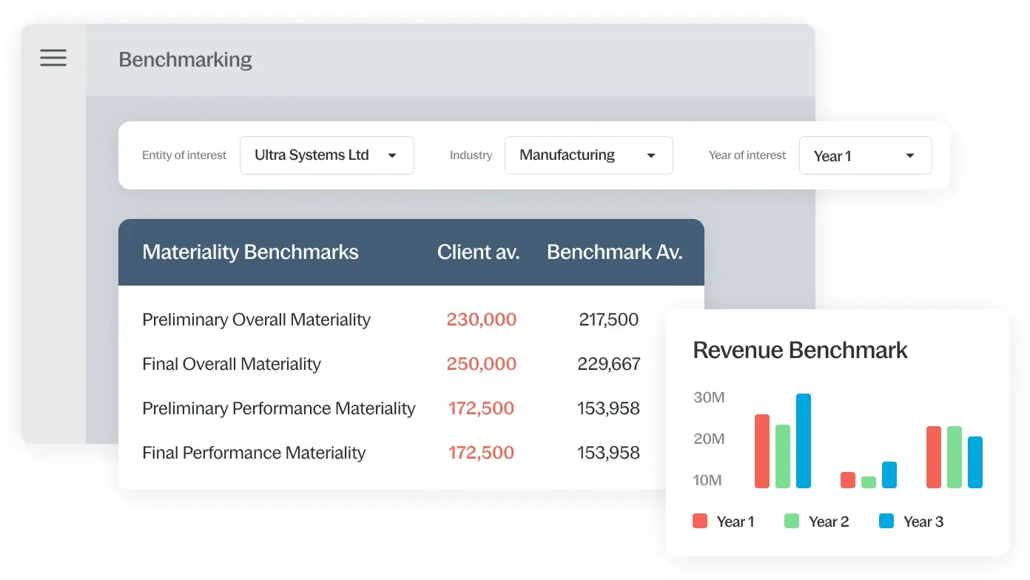Screen dimensions: 1030x580
Task: Click the client value 230,000
Action: click(481, 320)
